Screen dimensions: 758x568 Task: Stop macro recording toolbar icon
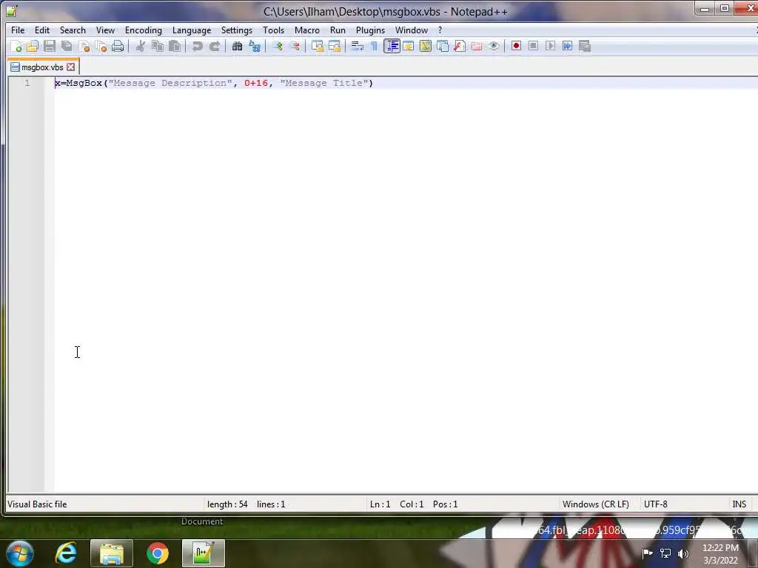pos(533,46)
